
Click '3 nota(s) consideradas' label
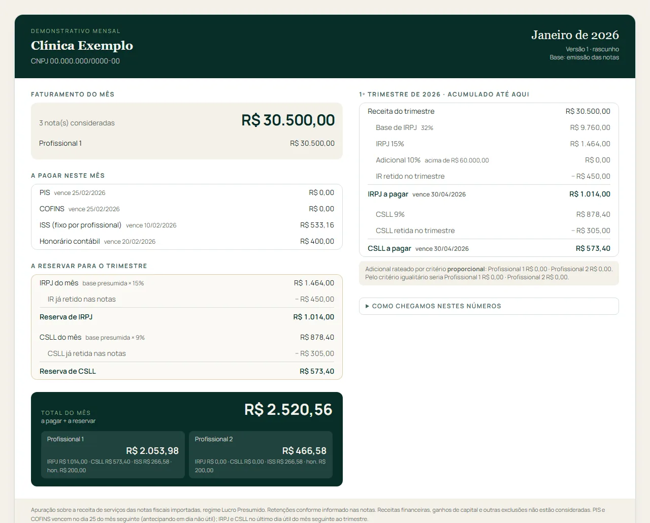(77, 123)
